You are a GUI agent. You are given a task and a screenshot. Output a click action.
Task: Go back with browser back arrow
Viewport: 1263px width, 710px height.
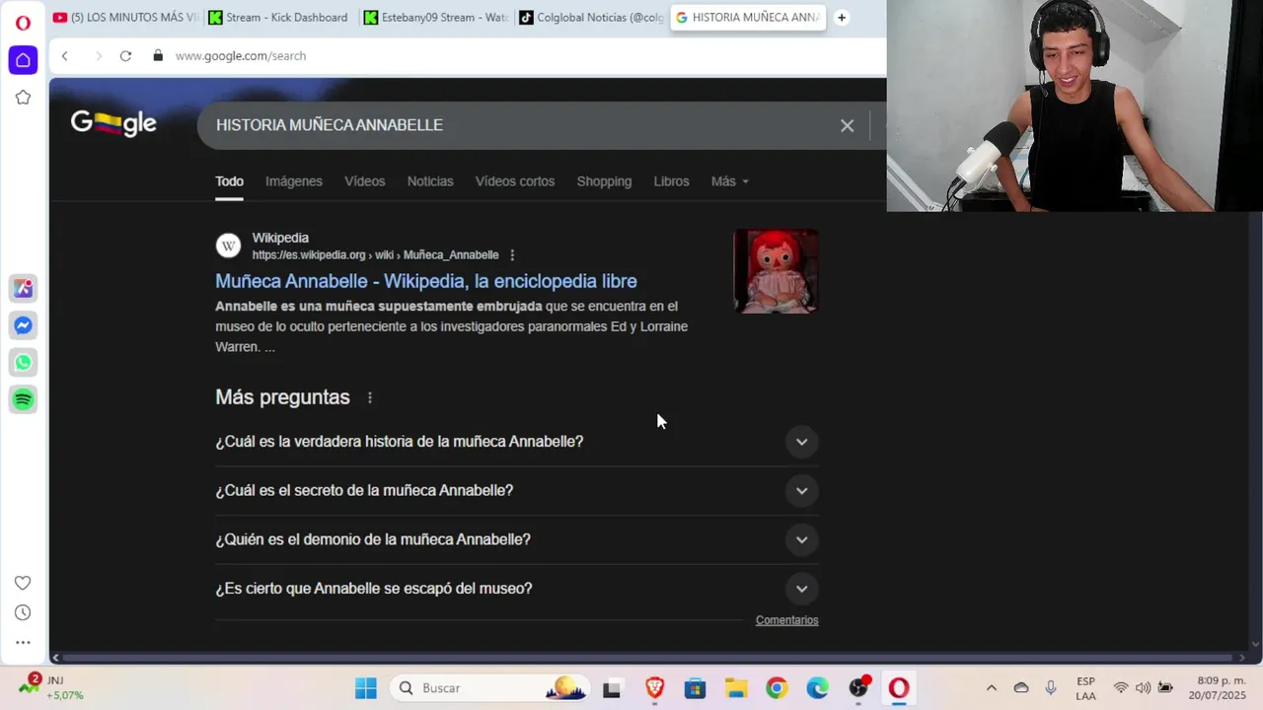tap(64, 56)
